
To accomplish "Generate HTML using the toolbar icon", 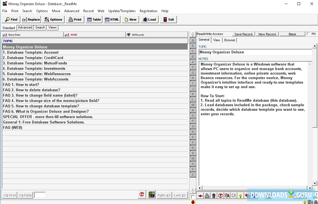I will coord(112,19).
